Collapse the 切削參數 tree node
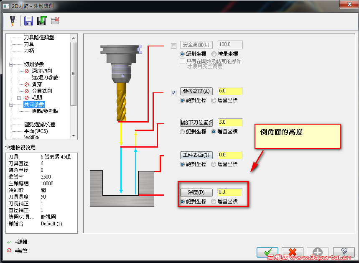This screenshot has width=359, height=263. pos(11,65)
